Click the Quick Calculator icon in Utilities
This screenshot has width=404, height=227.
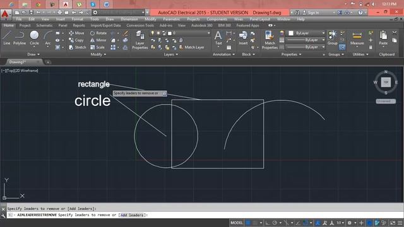coord(371,47)
